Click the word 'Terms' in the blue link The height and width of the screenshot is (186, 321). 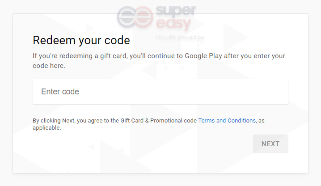click(207, 120)
